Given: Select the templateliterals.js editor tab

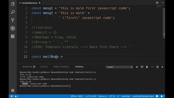Looking at the screenshot, I should (x=30, y=3).
